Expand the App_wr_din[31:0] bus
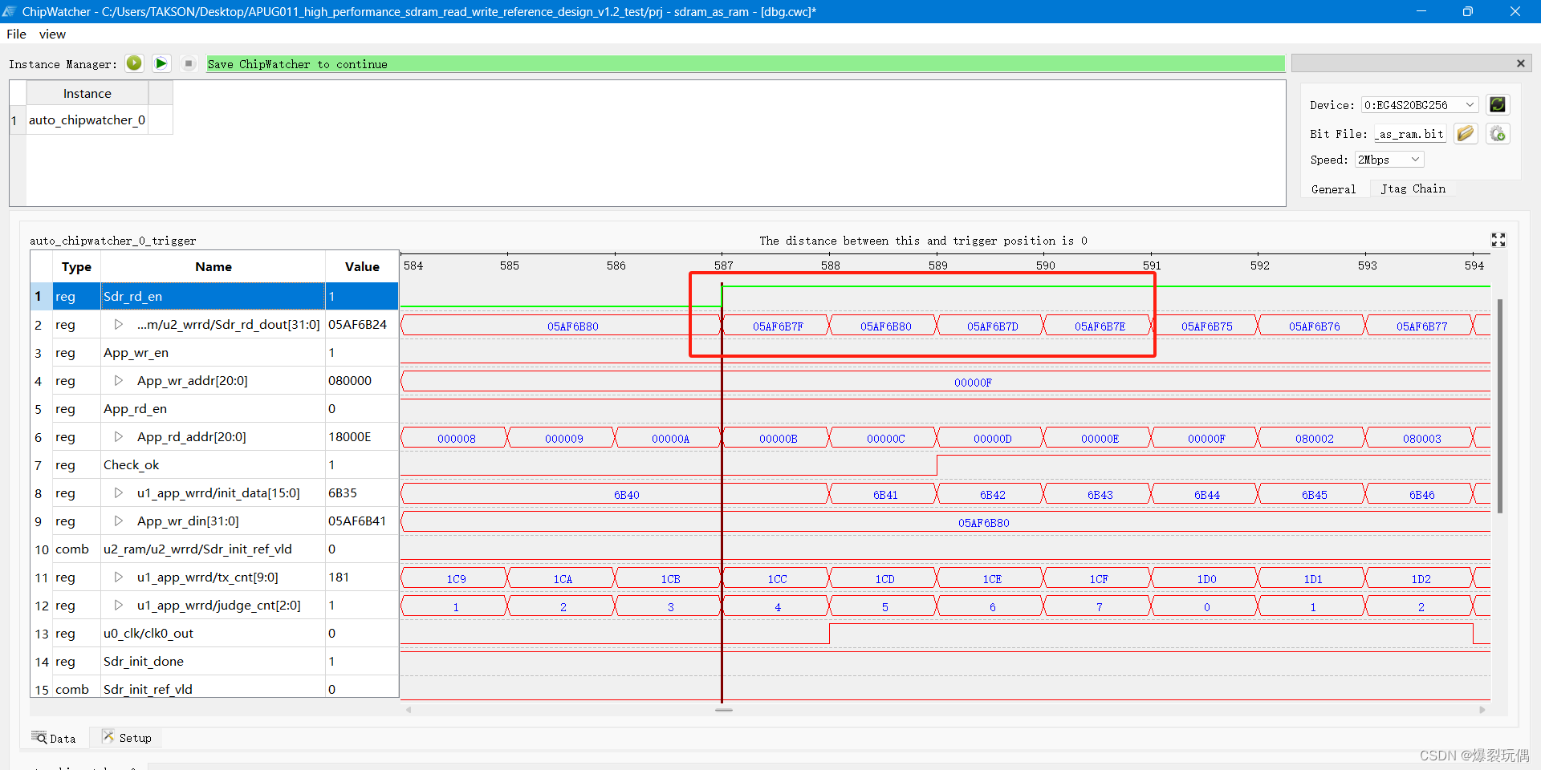The image size is (1541, 770). coord(119,521)
